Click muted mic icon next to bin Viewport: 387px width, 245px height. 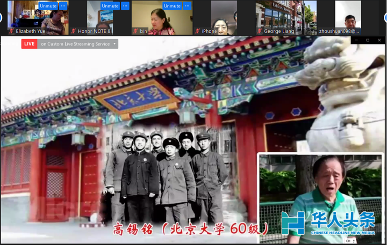pyautogui.click(x=136, y=31)
